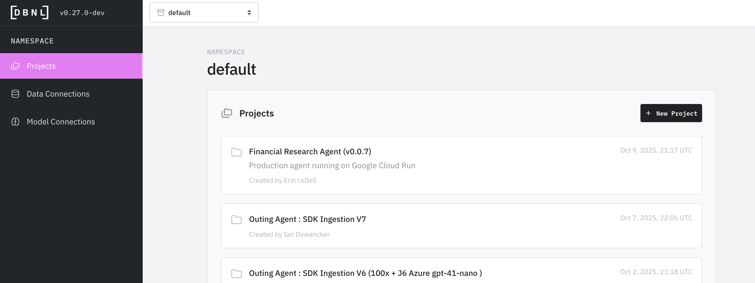755x283 pixels.
Task: Click the Financial Research Agent folder icon
Action: (236, 152)
